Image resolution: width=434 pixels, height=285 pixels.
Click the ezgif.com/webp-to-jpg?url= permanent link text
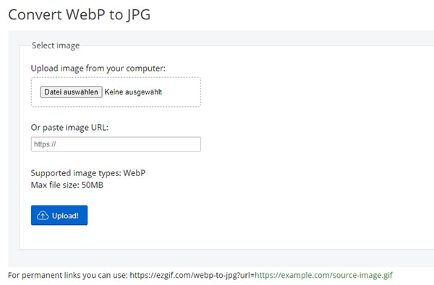point(192,275)
